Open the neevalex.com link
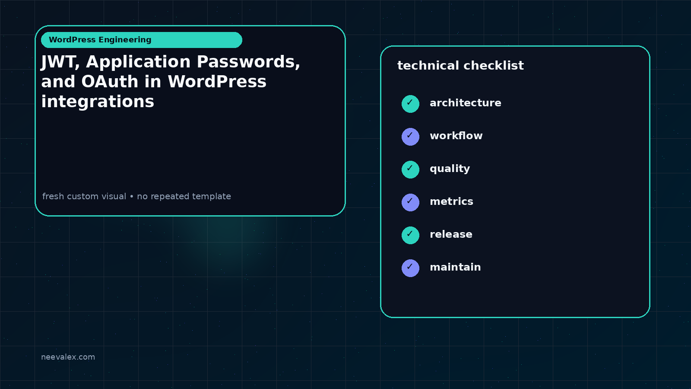 tap(68, 357)
